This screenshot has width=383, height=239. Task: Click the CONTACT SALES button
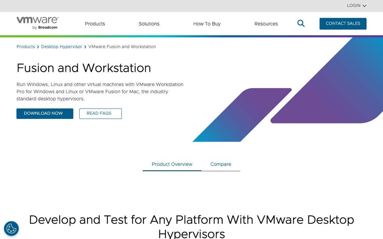(343, 24)
